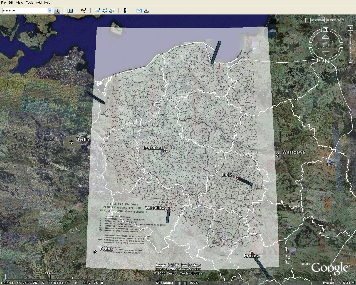Email the current view
Screen dimensions: 356x285
(x=139, y=11)
